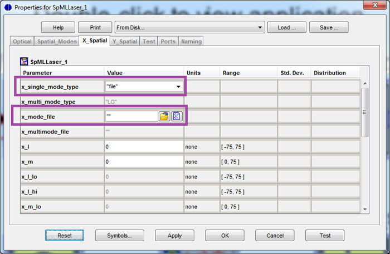
Task: Expand the From Disk combo box
Action: [260, 27]
